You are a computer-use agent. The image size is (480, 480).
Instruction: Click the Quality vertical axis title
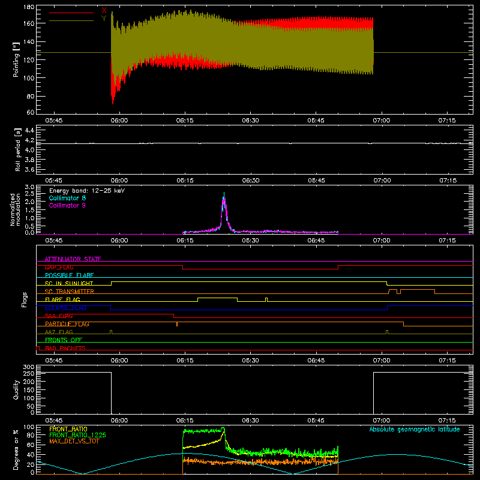pos(16,389)
